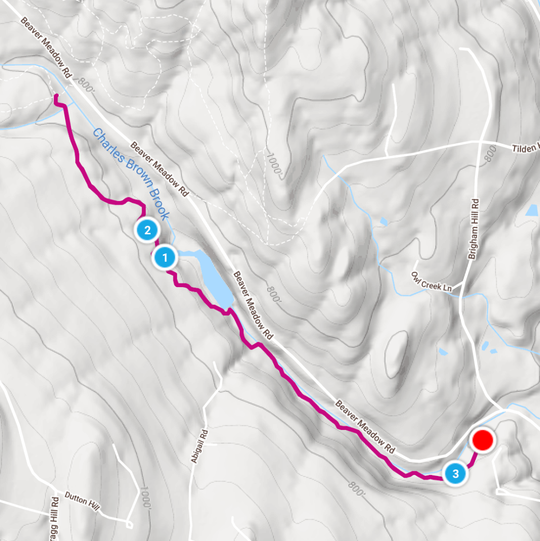This screenshot has width=540, height=541.
Task: Click the Bragg Hill Rd label
Action: pyautogui.click(x=54, y=519)
